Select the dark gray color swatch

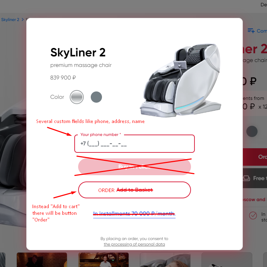[96, 97]
